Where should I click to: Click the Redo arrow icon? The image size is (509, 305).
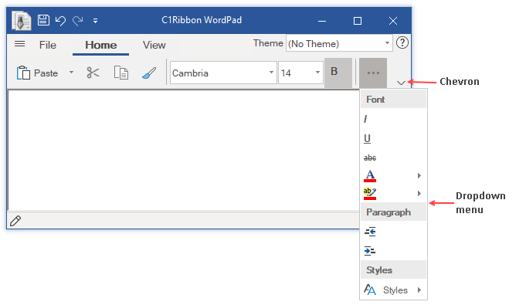point(77,21)
